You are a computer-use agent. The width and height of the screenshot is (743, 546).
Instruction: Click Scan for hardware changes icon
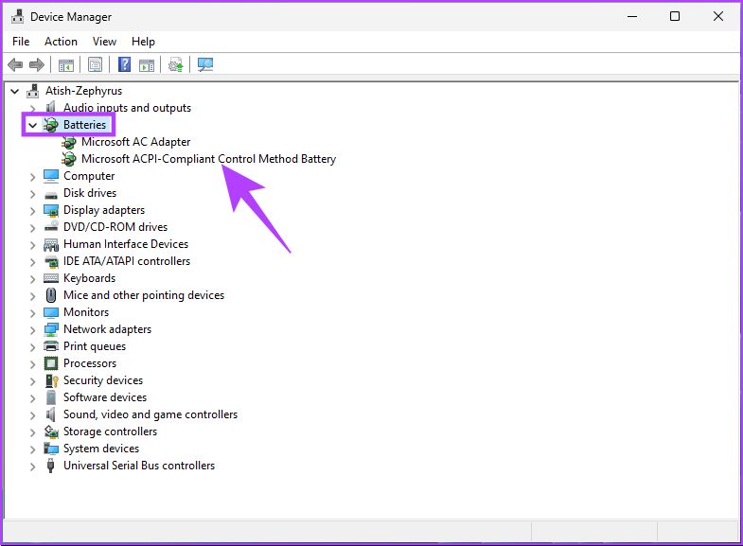click(205, 64)
